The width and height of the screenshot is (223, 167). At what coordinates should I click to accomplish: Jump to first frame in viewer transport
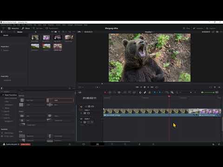coord(137,87)
